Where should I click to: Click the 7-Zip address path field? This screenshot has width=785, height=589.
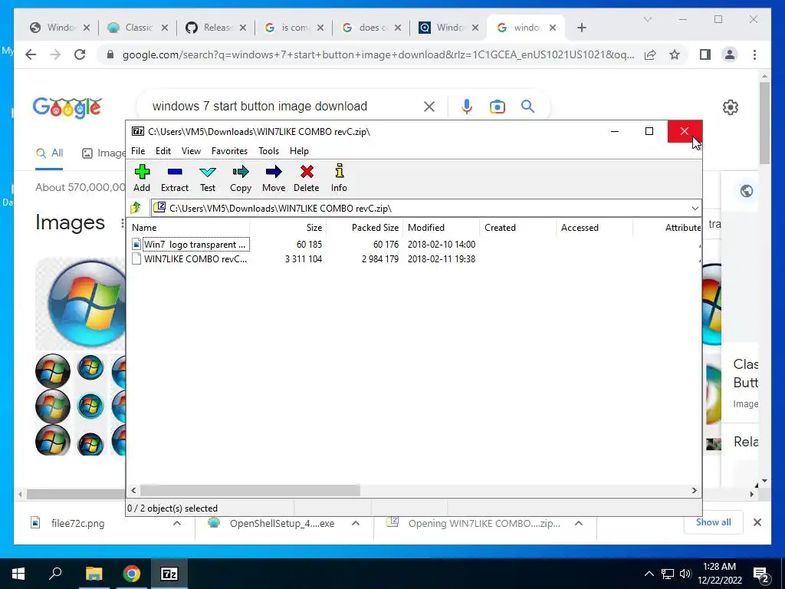(421, 209)
